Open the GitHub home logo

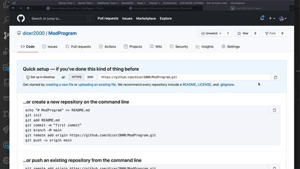pyautogui.click(x=21, y=18)
